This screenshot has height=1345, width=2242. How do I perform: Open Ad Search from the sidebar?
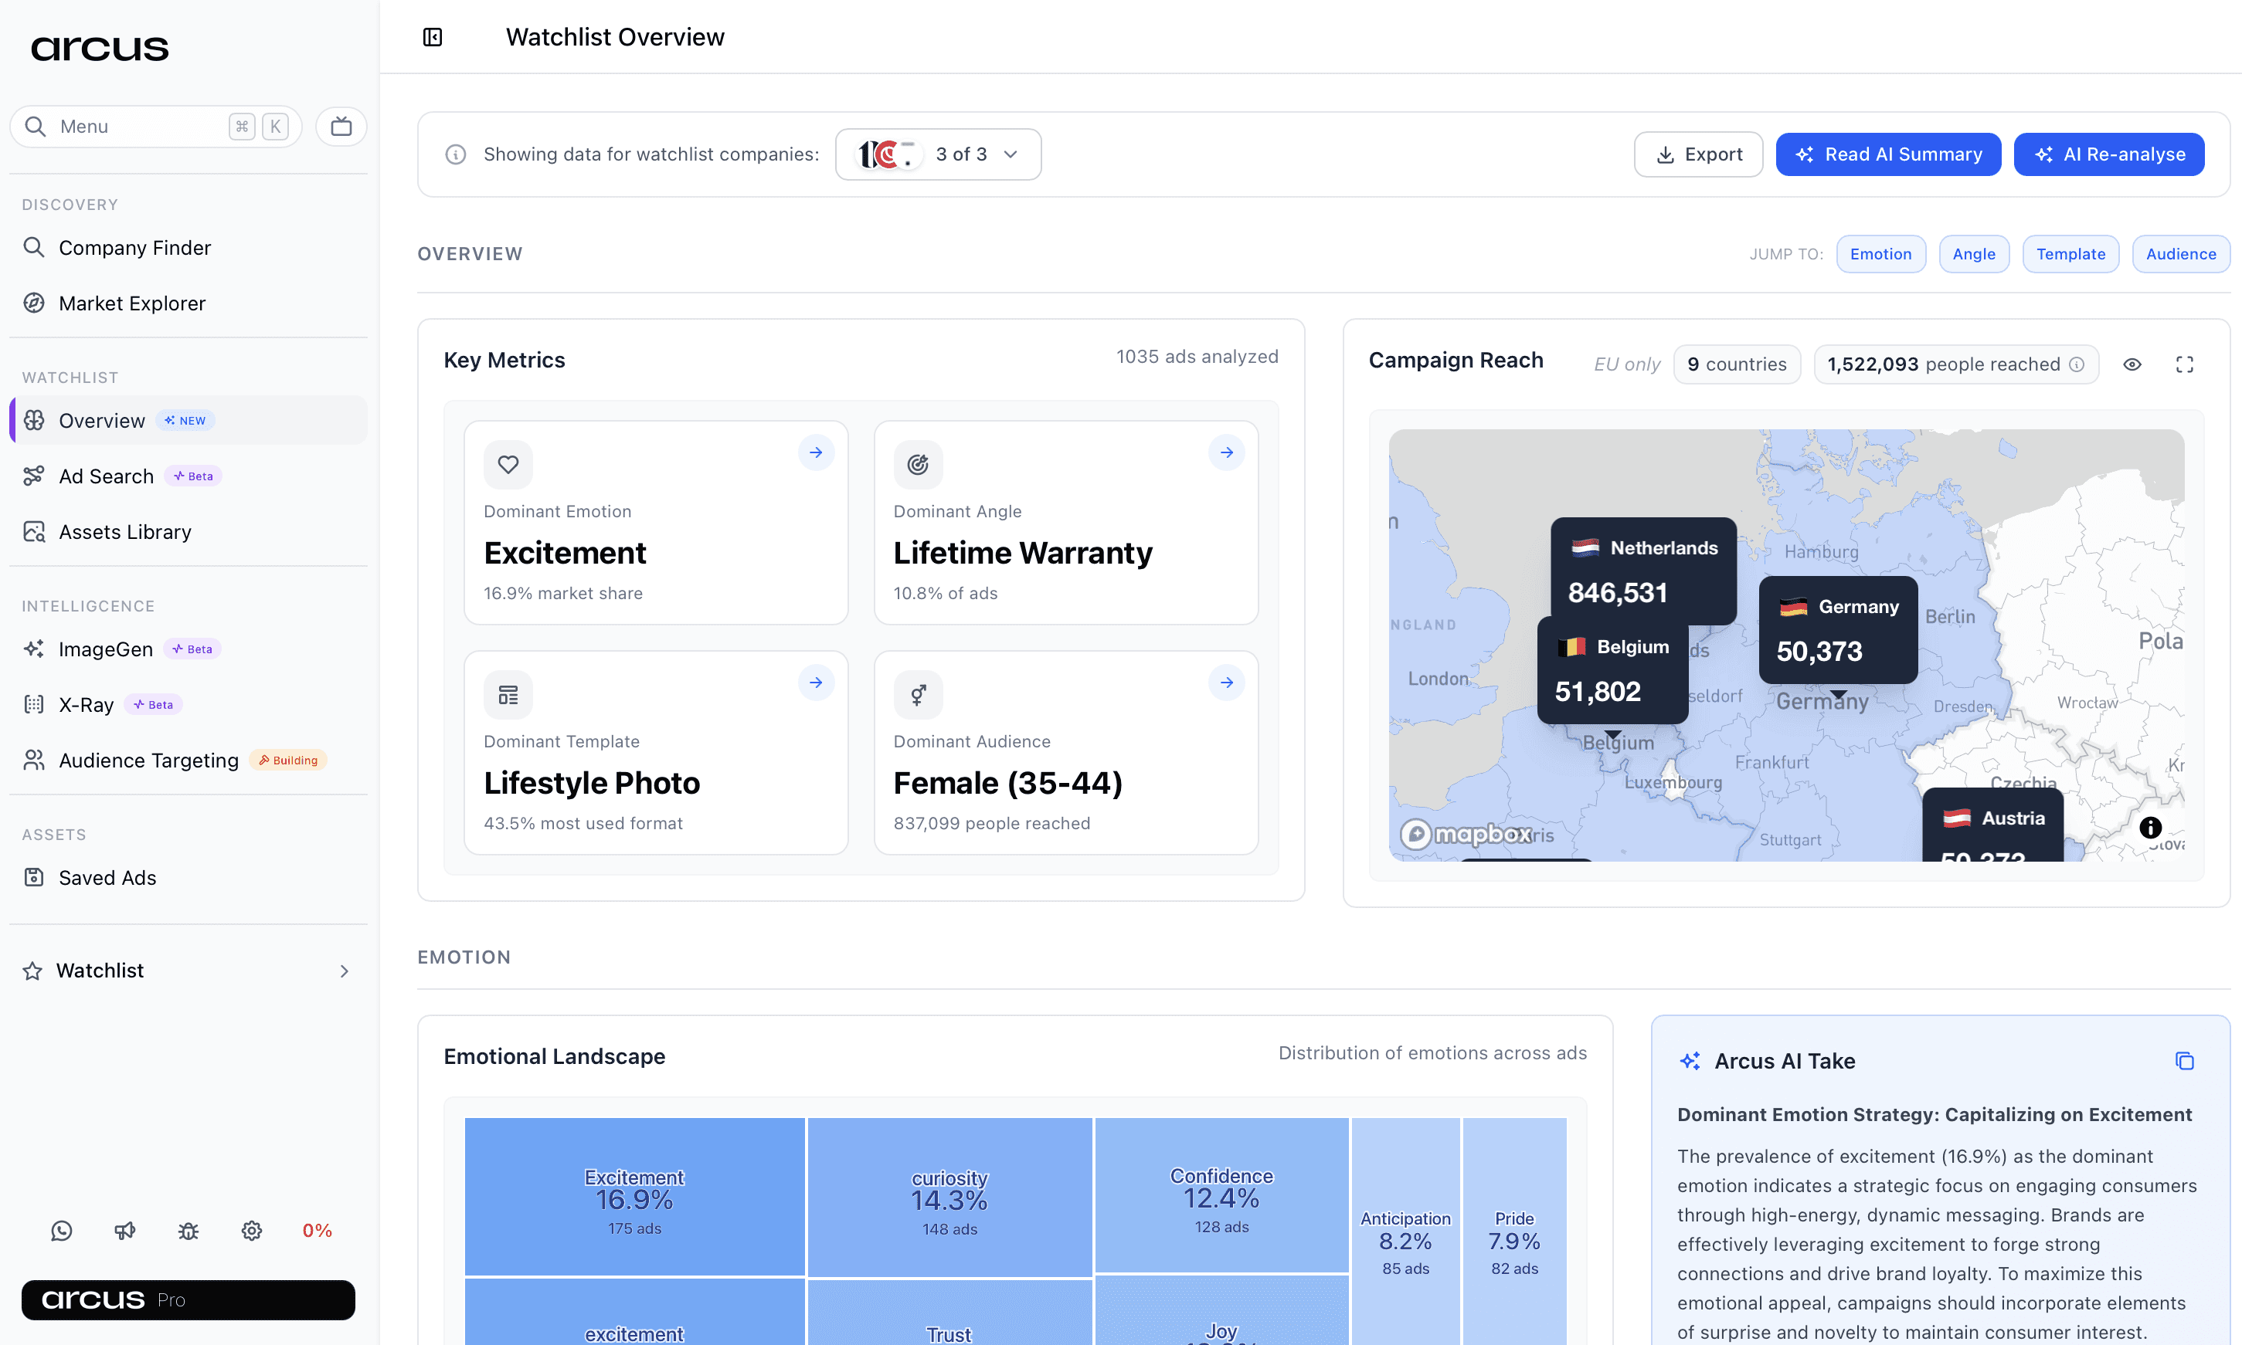[105, 476]
